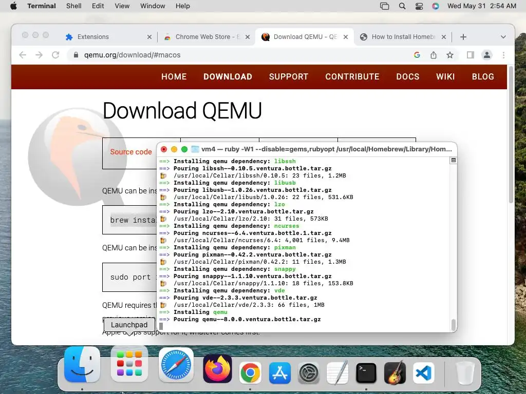
Task: Expand the Chrome tab search dropdown
Action: [x=503, y=37]
